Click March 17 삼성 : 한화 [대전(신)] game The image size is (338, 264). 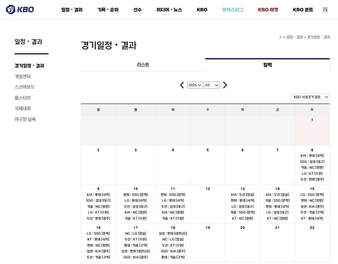click(136, 251)
